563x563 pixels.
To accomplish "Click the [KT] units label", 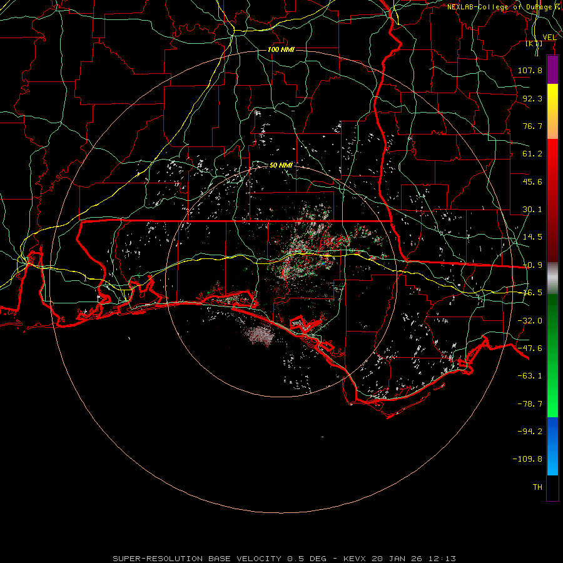I will point(534,44).
